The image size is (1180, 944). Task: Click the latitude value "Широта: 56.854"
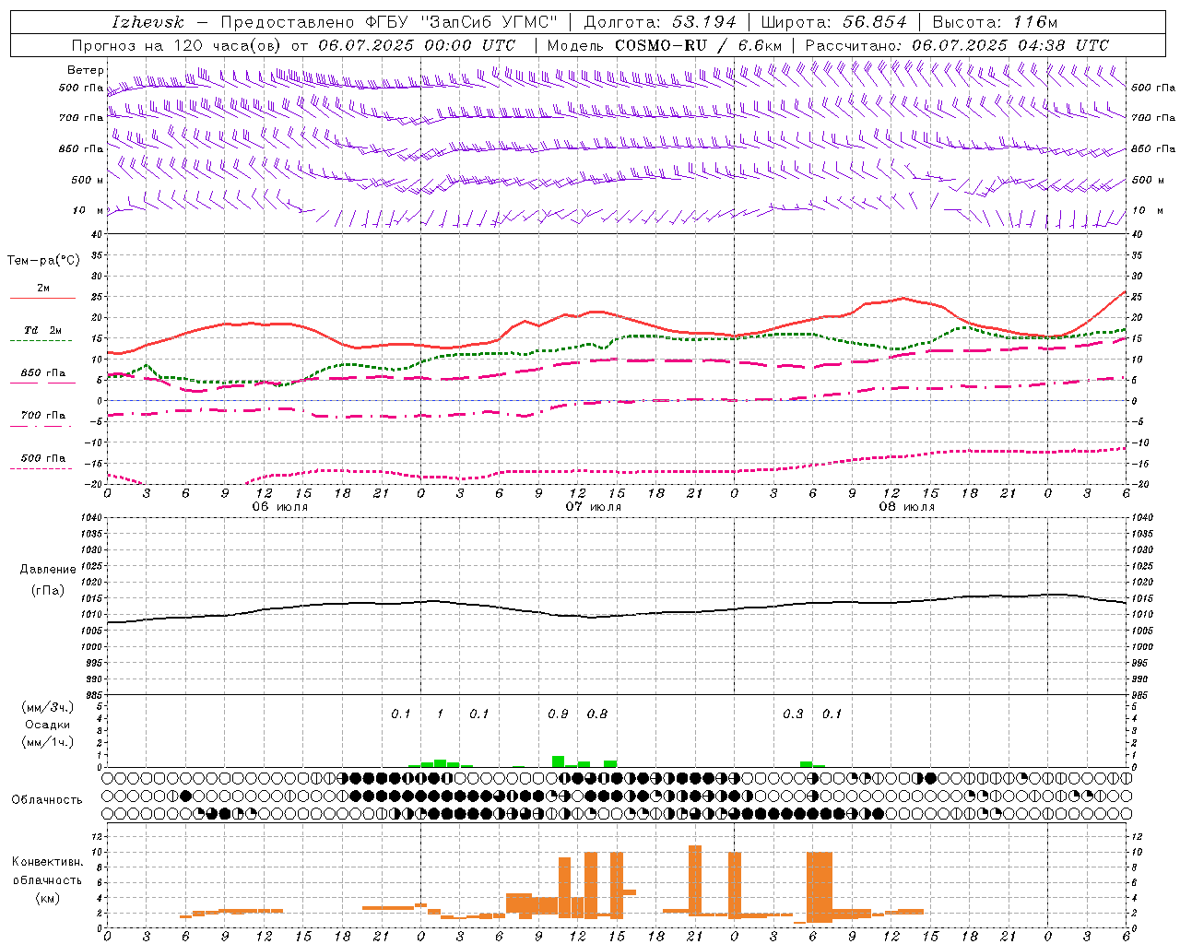tap(833, 22)
